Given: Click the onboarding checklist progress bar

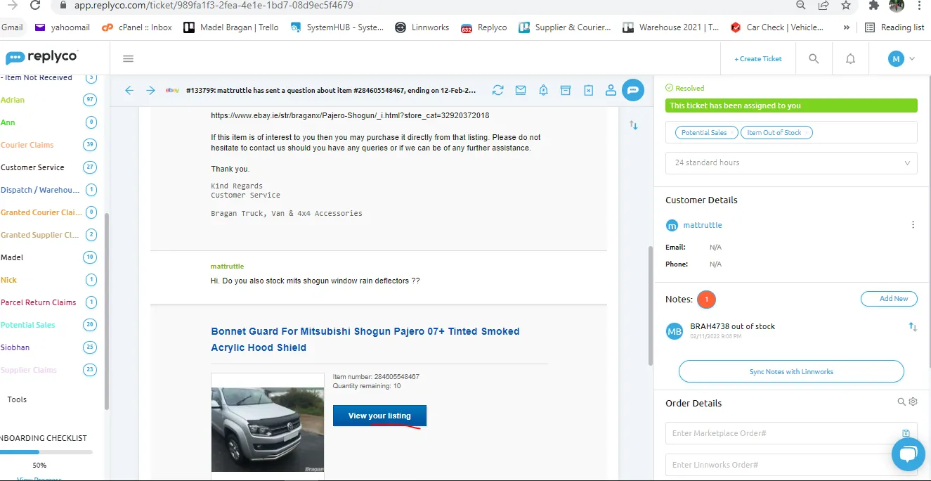Looking at the screenshot, I should 46,452.
